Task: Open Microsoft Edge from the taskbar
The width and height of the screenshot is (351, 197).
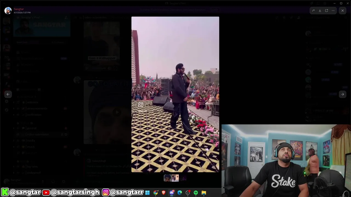Action: (180, 193)
